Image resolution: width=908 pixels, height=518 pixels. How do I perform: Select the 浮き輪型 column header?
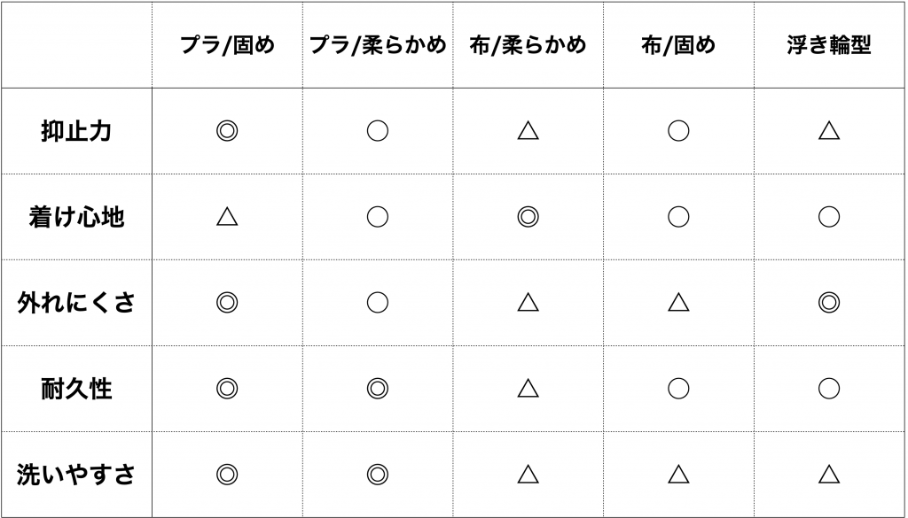(x=829, y=45)
